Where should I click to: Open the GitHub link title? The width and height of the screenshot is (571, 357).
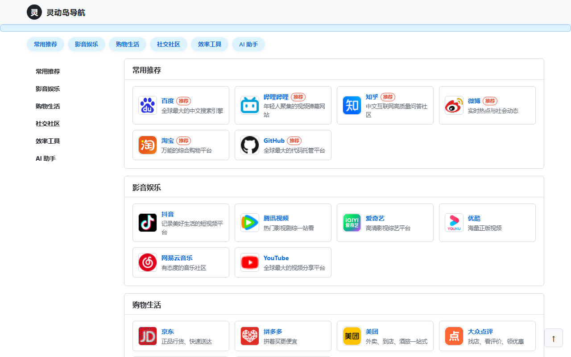(274, 141)
